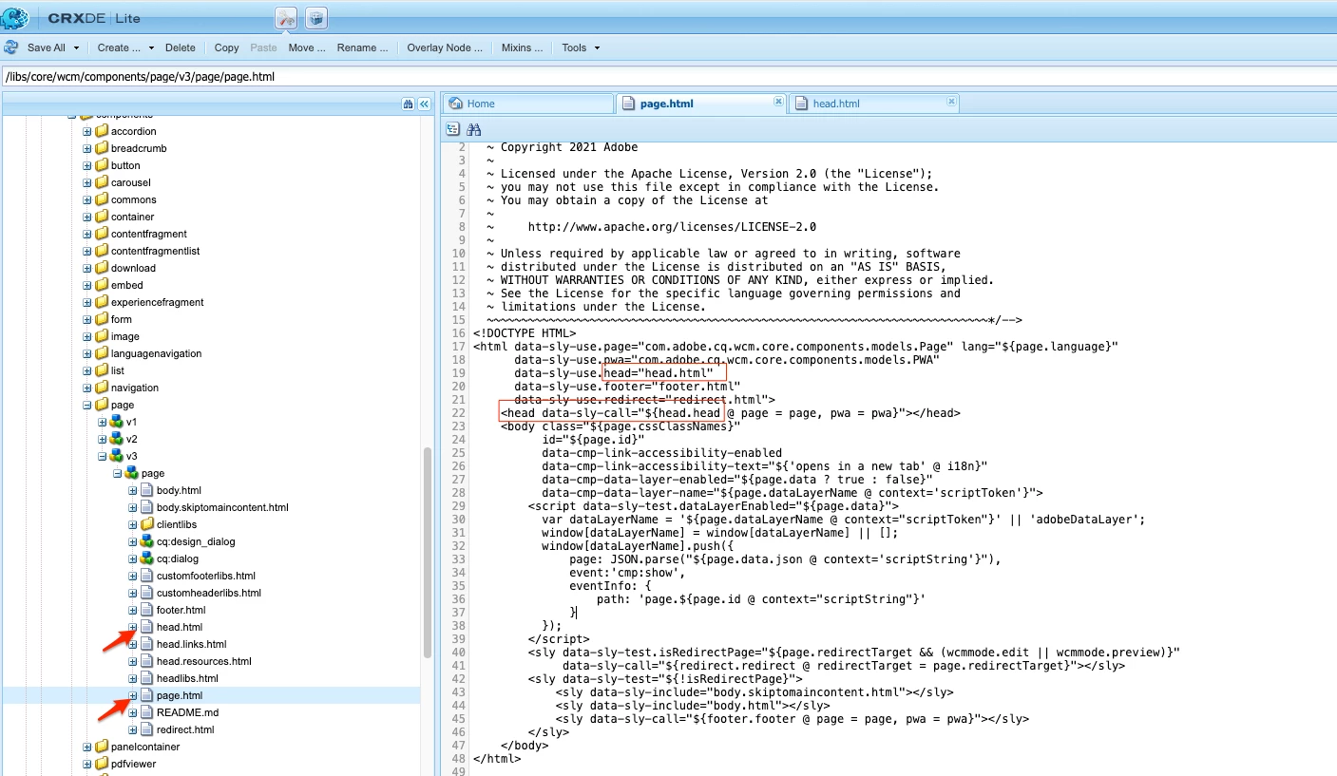1337x776 pixels.
Task: Click the Create ... button
Action: [119, 47]
